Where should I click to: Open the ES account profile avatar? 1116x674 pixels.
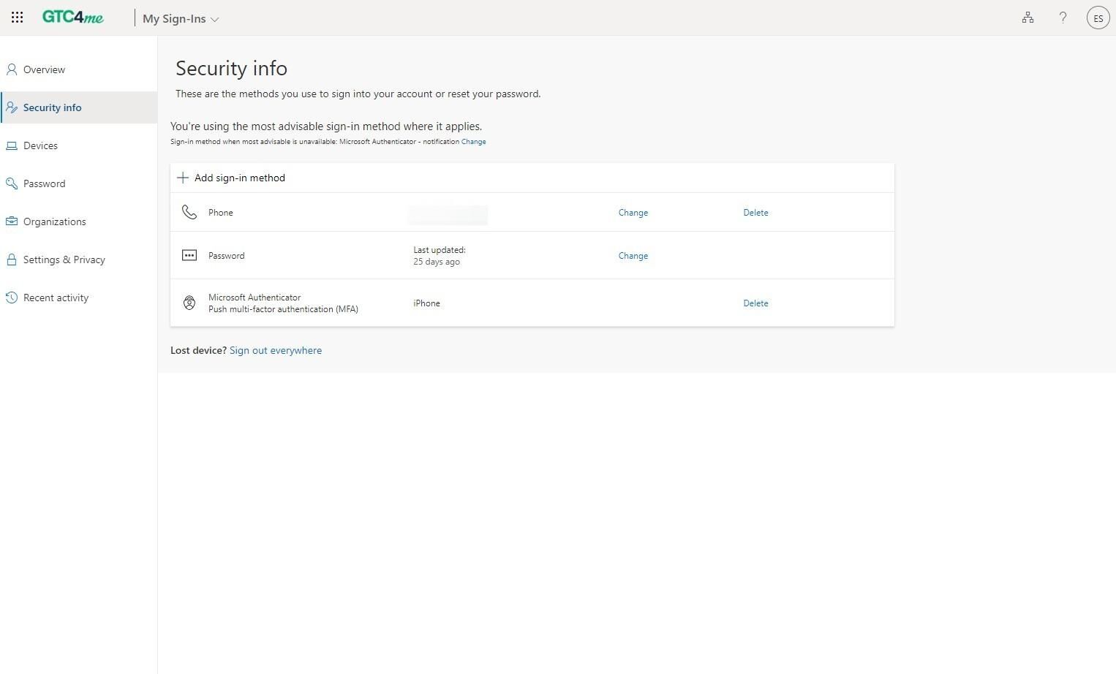tap(1098, 18)
